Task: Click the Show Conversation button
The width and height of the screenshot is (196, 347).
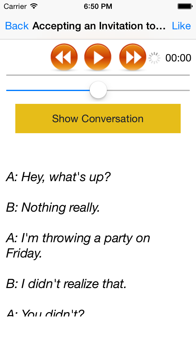Action: 98,119
